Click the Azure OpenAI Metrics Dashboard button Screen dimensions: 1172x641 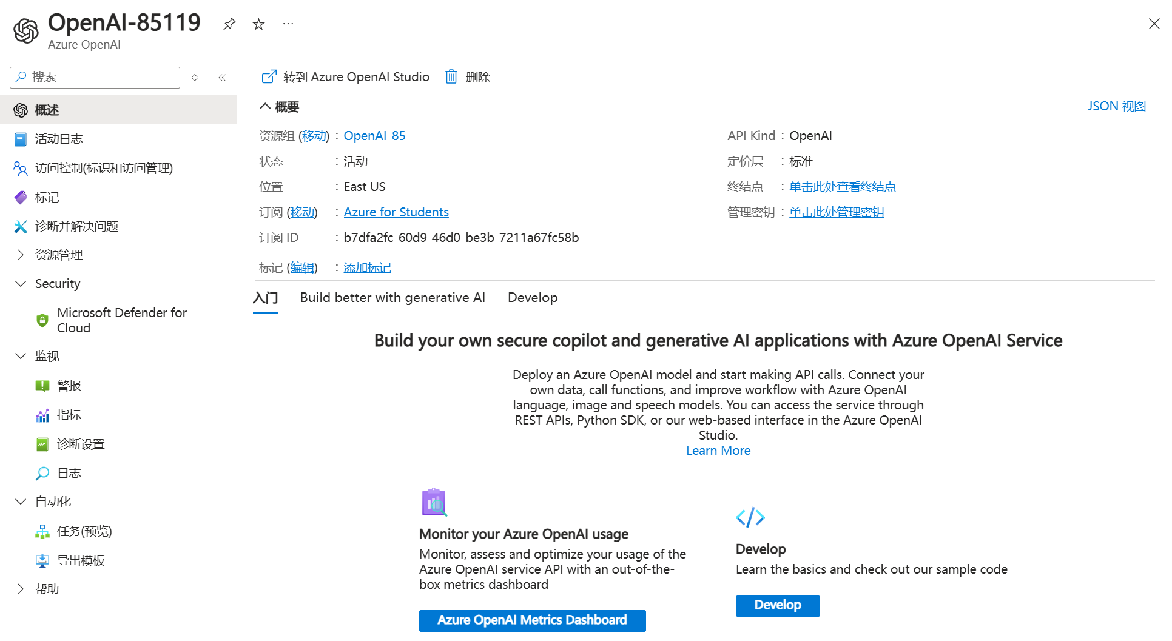click(x=532, y=620)
